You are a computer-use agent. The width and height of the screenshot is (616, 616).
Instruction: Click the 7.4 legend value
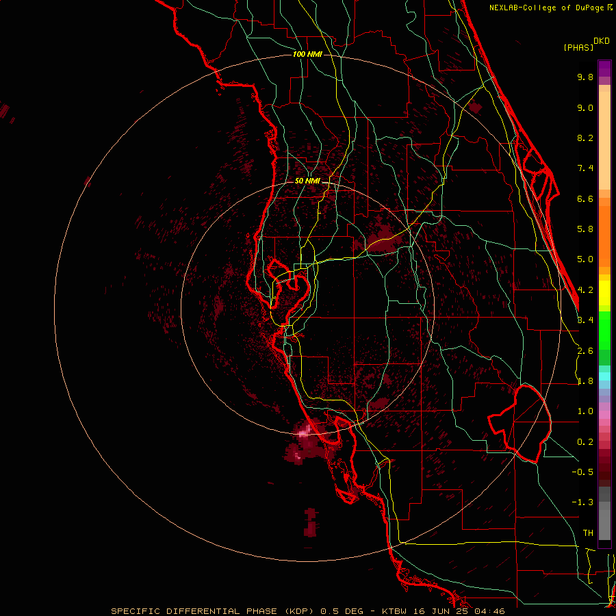pos(585,168)
